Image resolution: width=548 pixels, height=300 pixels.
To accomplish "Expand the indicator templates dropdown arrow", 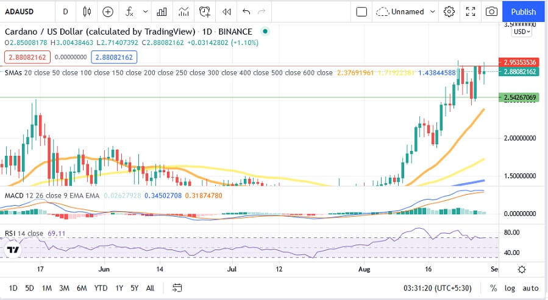I will (146, 12).
